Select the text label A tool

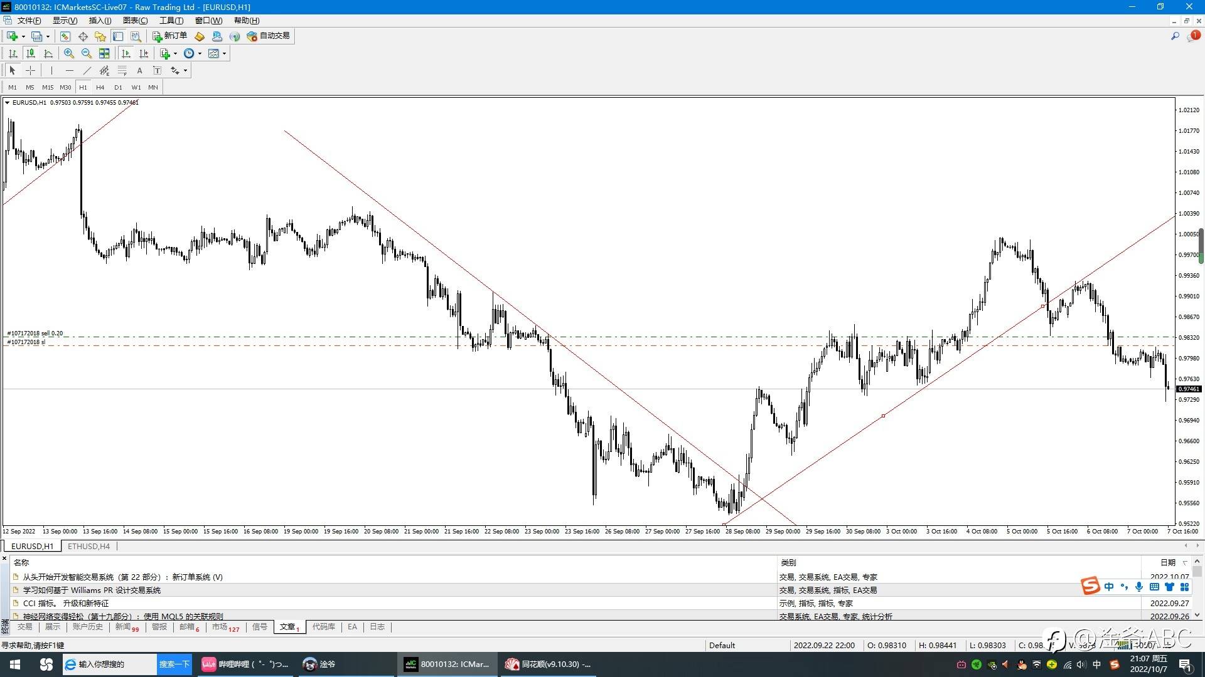coord(139,71)
